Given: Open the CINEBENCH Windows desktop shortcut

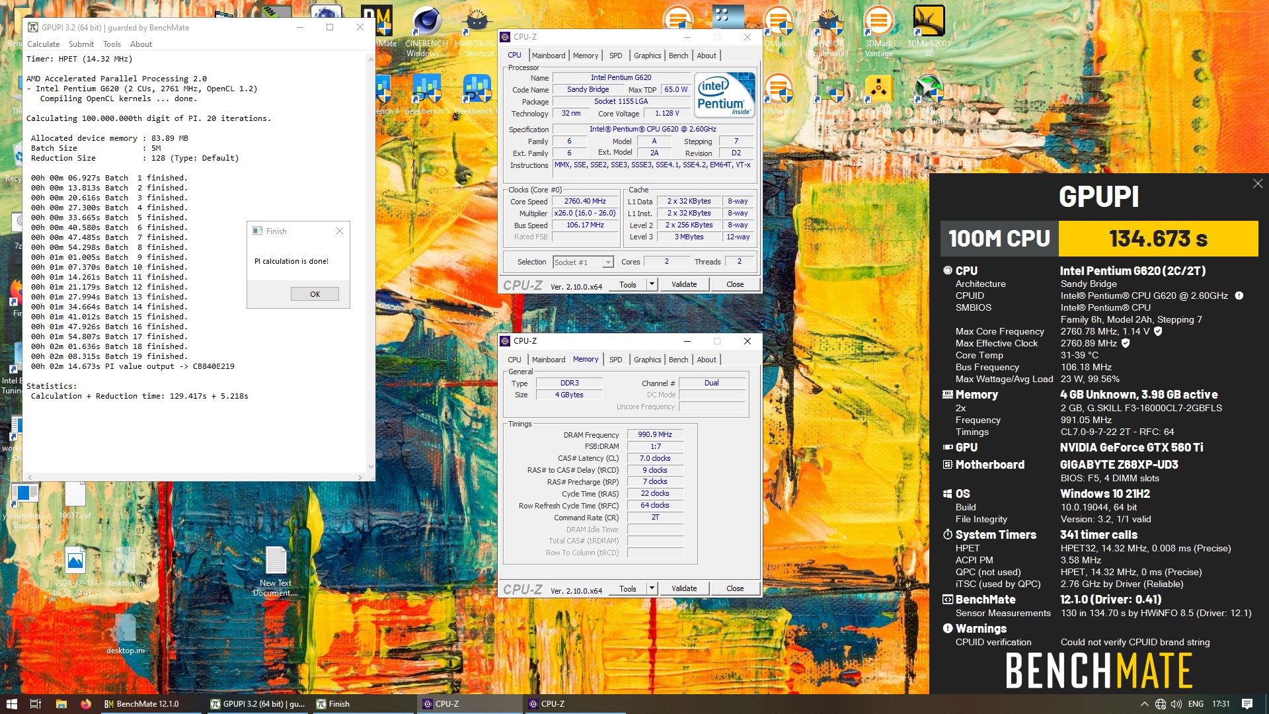Looking at the screenshot, I should point(427,31).
